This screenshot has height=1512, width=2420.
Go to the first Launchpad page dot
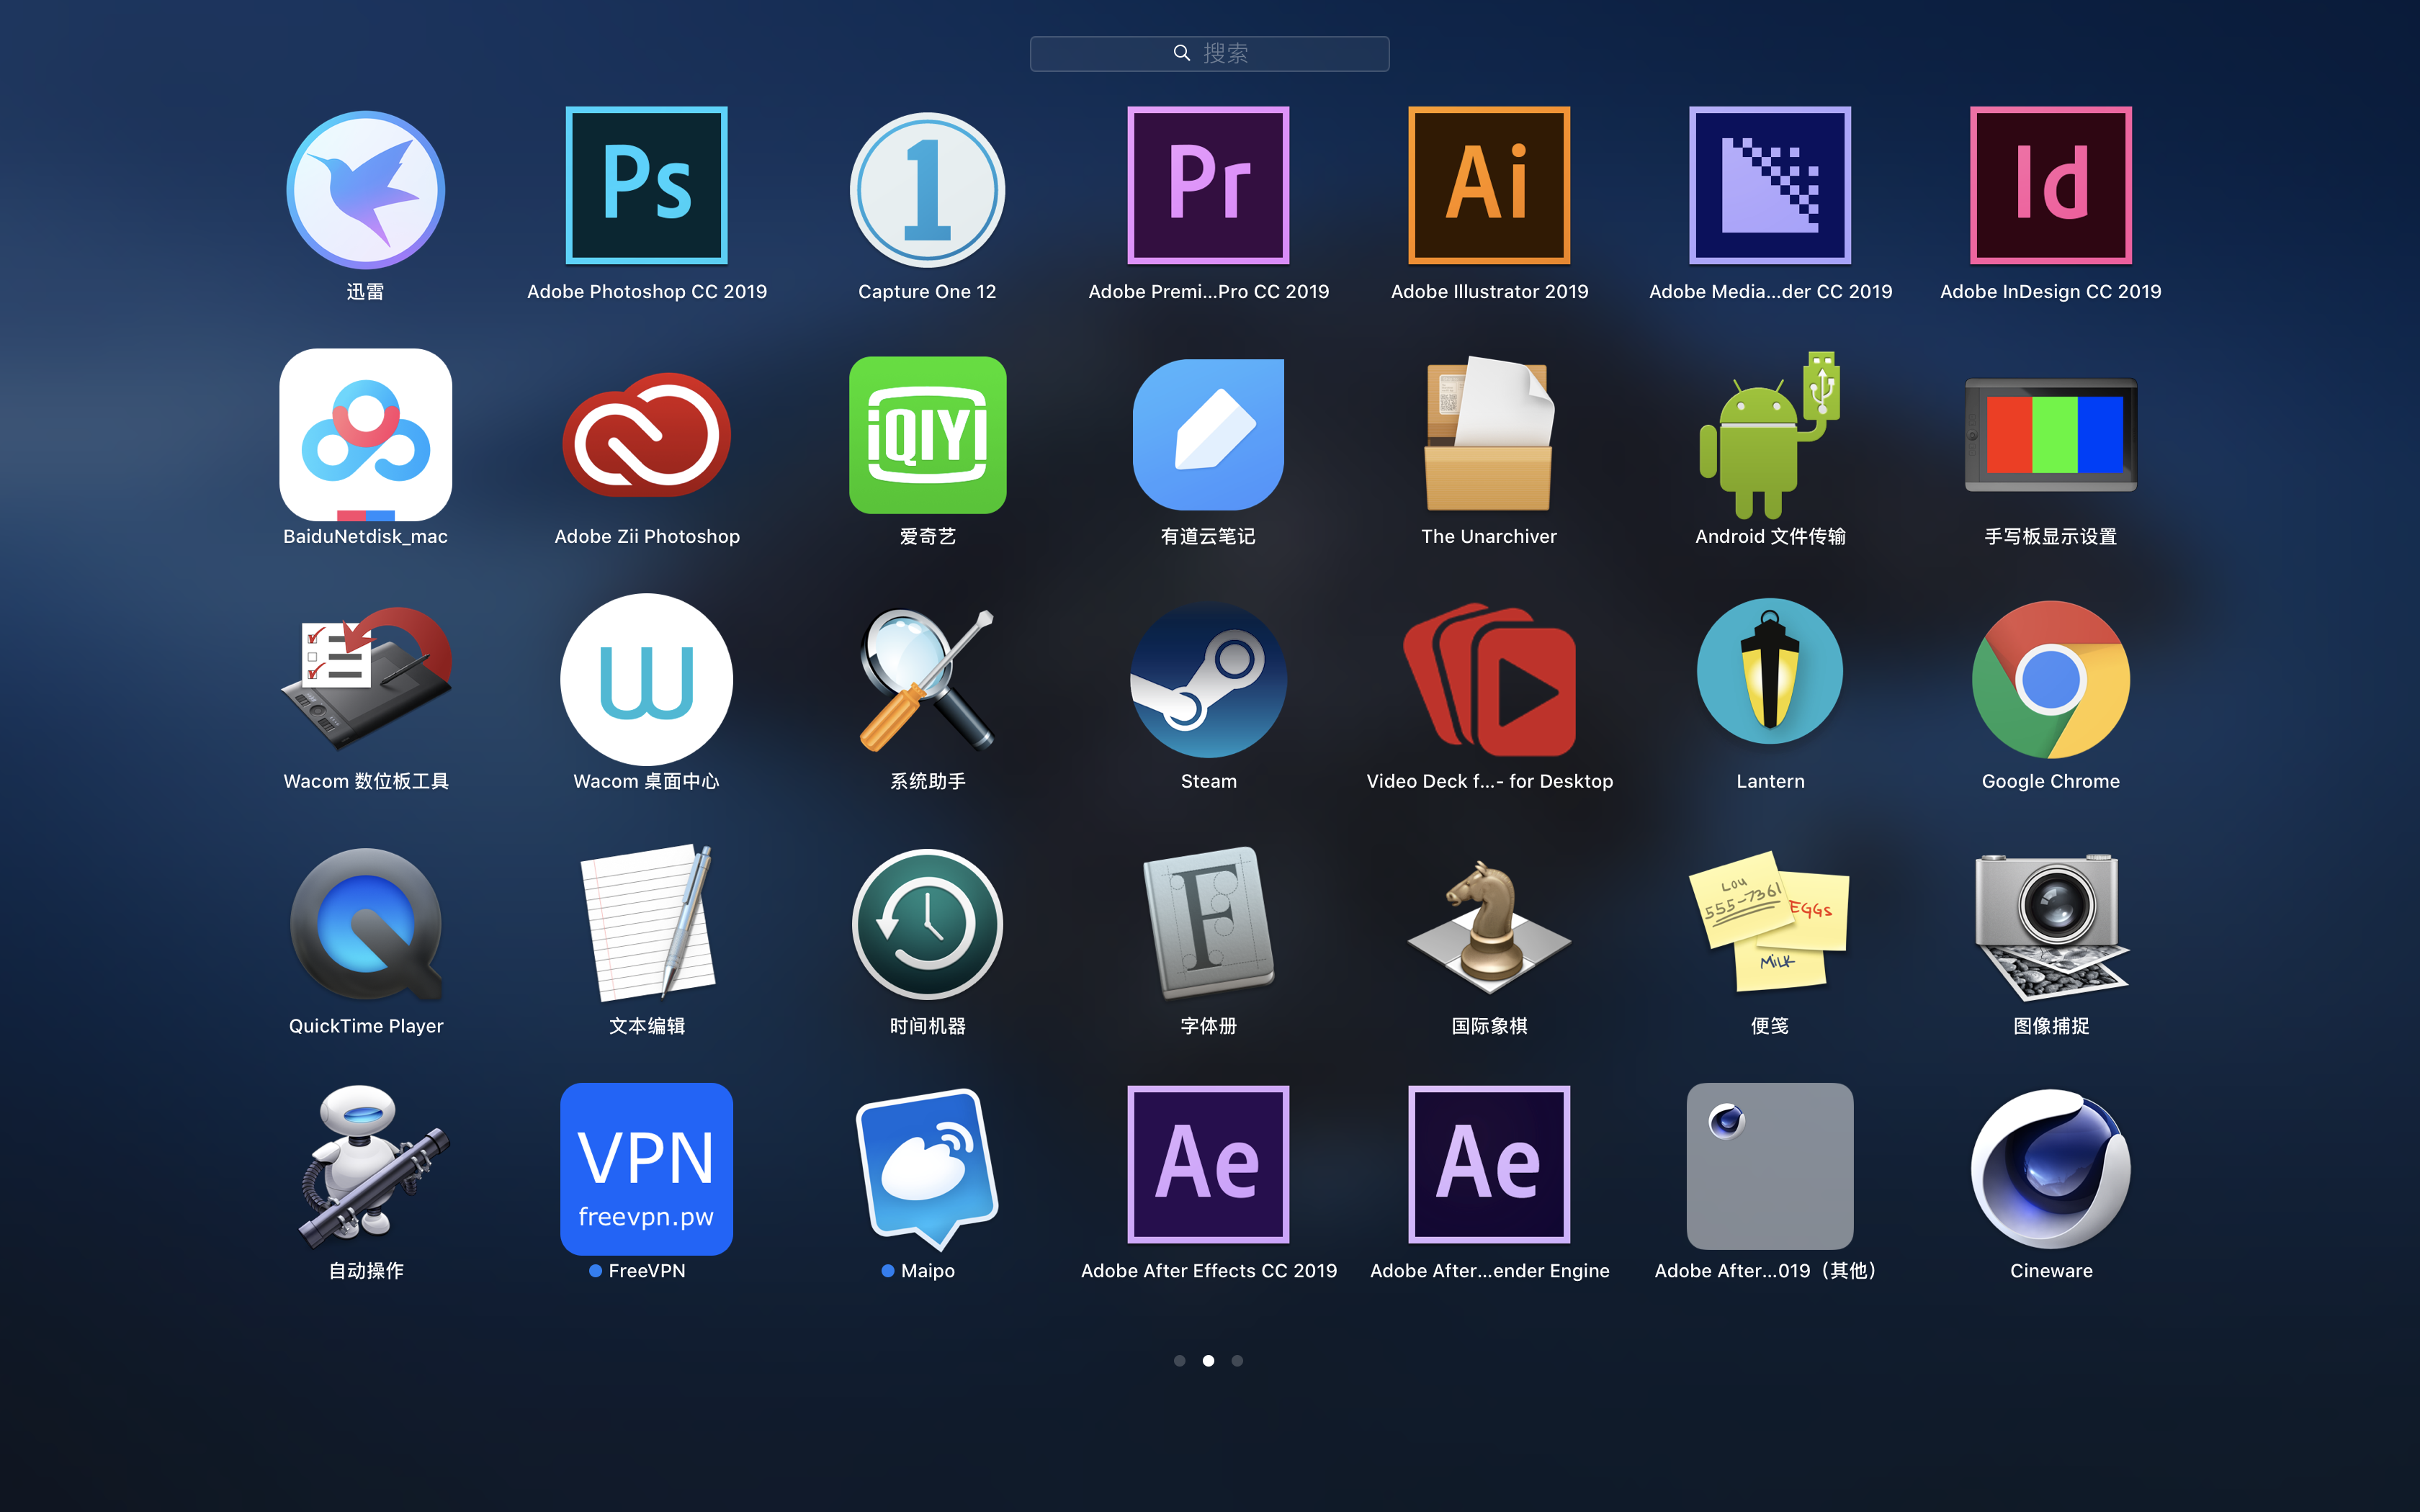[x=1180, y=1360]
